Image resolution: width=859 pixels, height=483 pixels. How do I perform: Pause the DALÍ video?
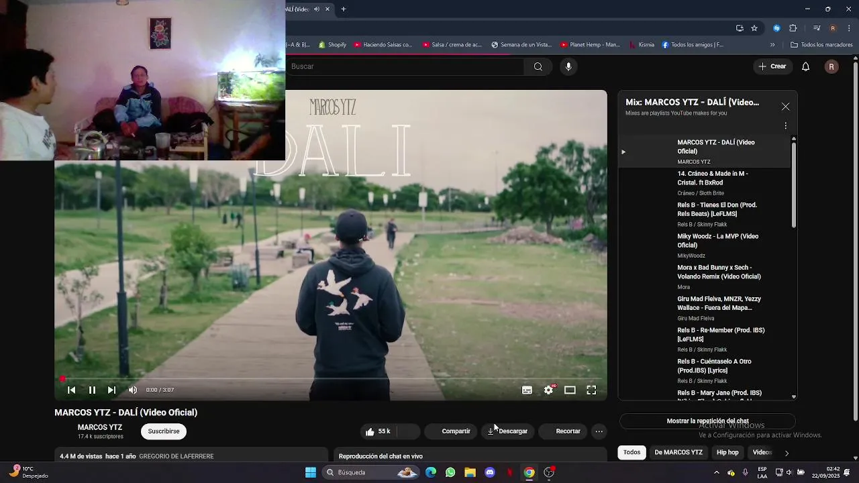pos(92,390)
